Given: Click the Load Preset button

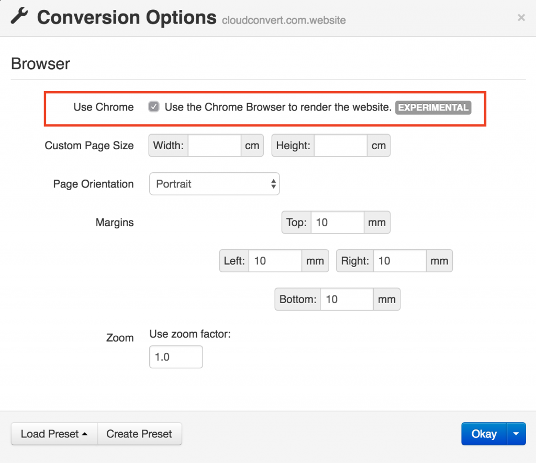Looking at the screenshot, I should (x=50, y=434).
